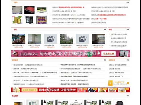This screenshot has height=105, width=141.
Task: Open the red laptop thumbnail
Action: coord(29,10)
